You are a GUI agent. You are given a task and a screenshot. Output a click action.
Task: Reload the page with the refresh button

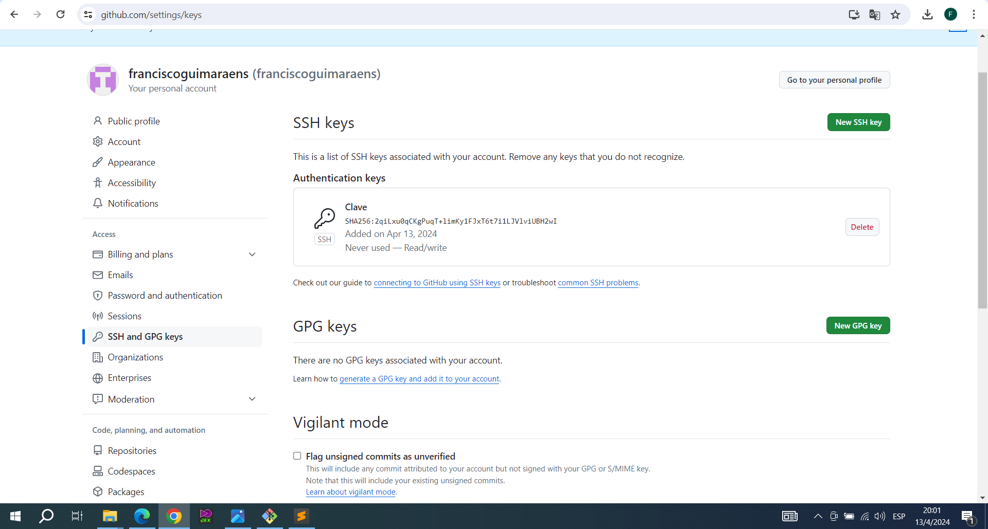[60, 14]
